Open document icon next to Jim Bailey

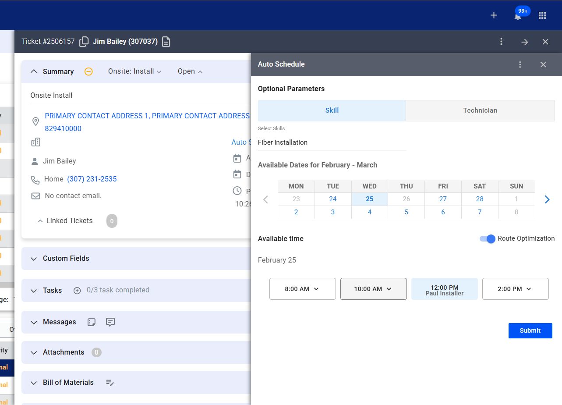(x=166, y=42)
